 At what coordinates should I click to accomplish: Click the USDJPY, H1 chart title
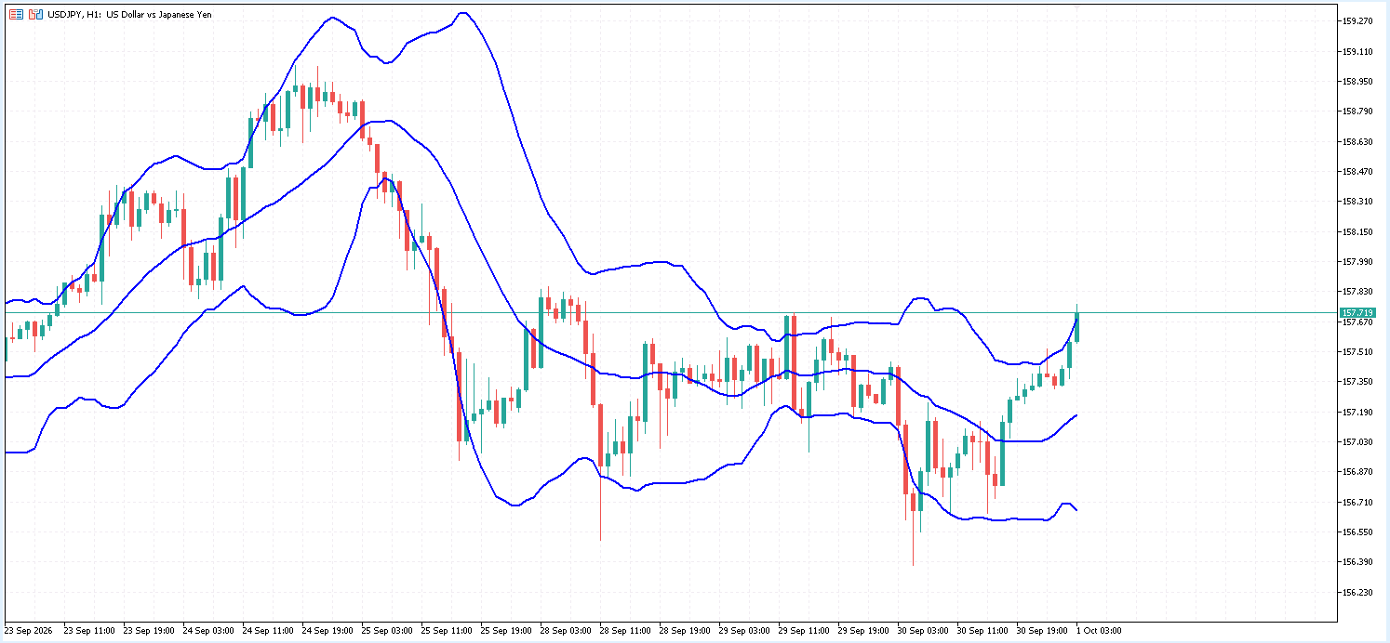129,15
